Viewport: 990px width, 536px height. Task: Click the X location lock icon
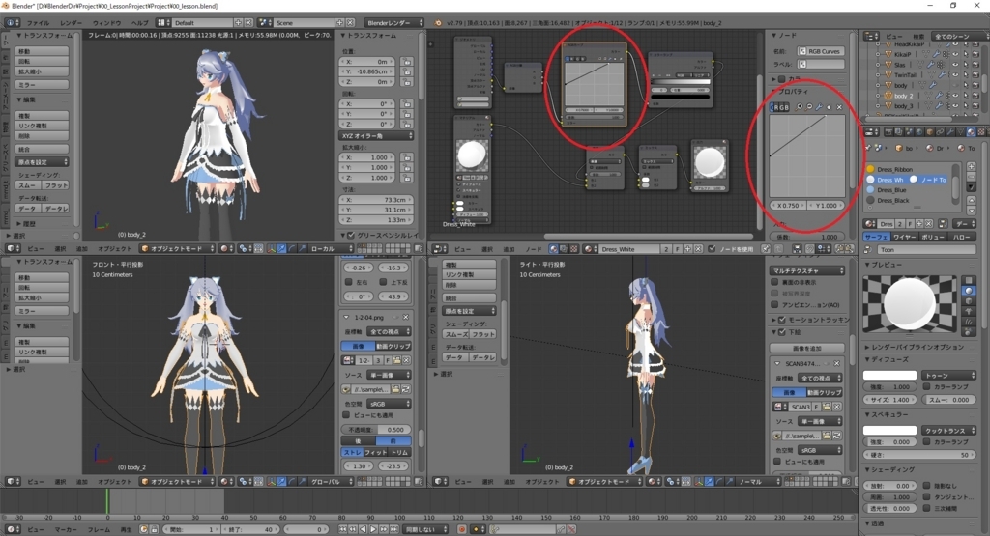coord(407,62)
